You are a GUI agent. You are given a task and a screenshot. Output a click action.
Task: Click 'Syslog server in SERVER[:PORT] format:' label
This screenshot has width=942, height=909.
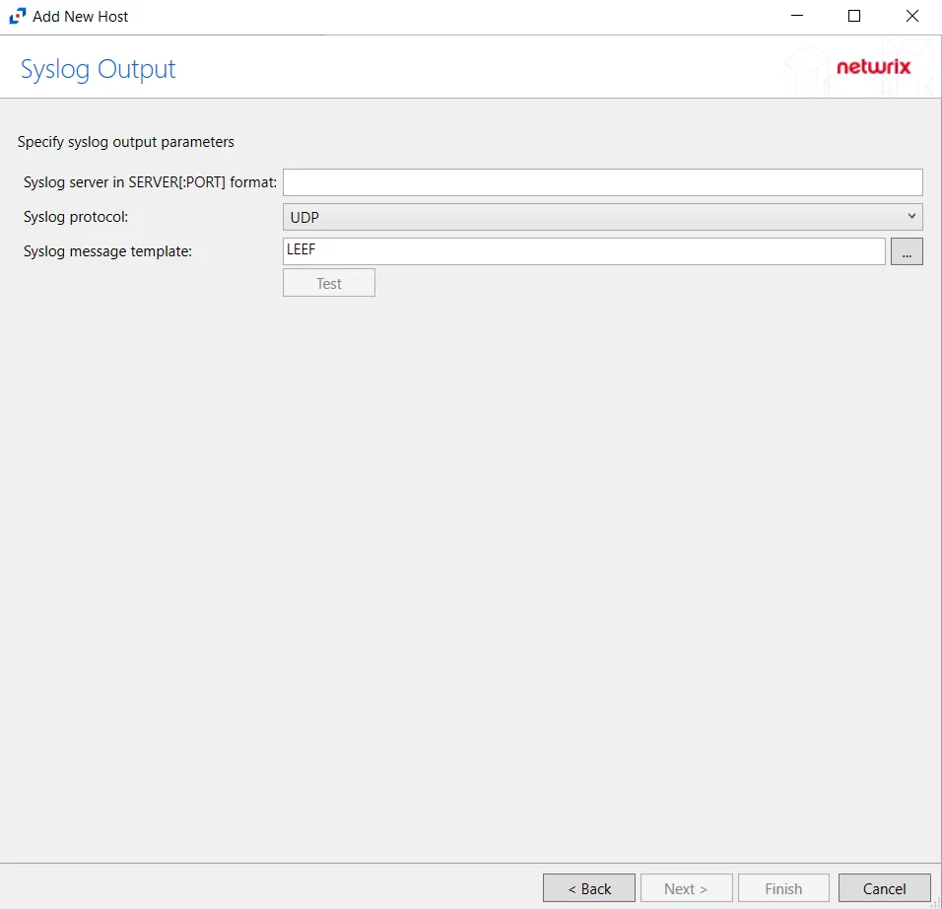pyautogui.click(x=150, y=182)
